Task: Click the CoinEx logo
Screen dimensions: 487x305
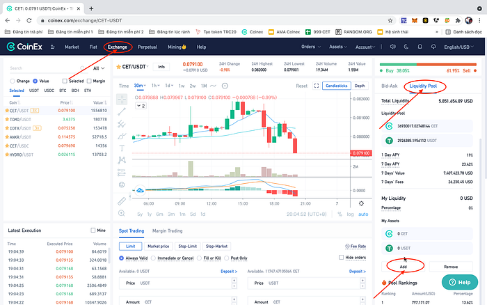Action: [24, 47]
